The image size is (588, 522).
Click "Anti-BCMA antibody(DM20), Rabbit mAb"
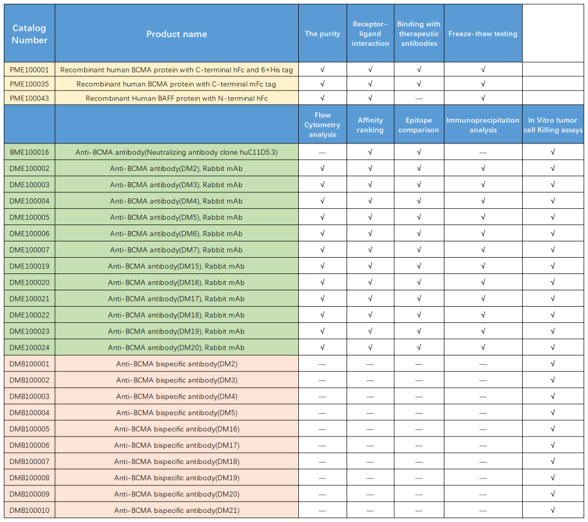pos(176,348)
